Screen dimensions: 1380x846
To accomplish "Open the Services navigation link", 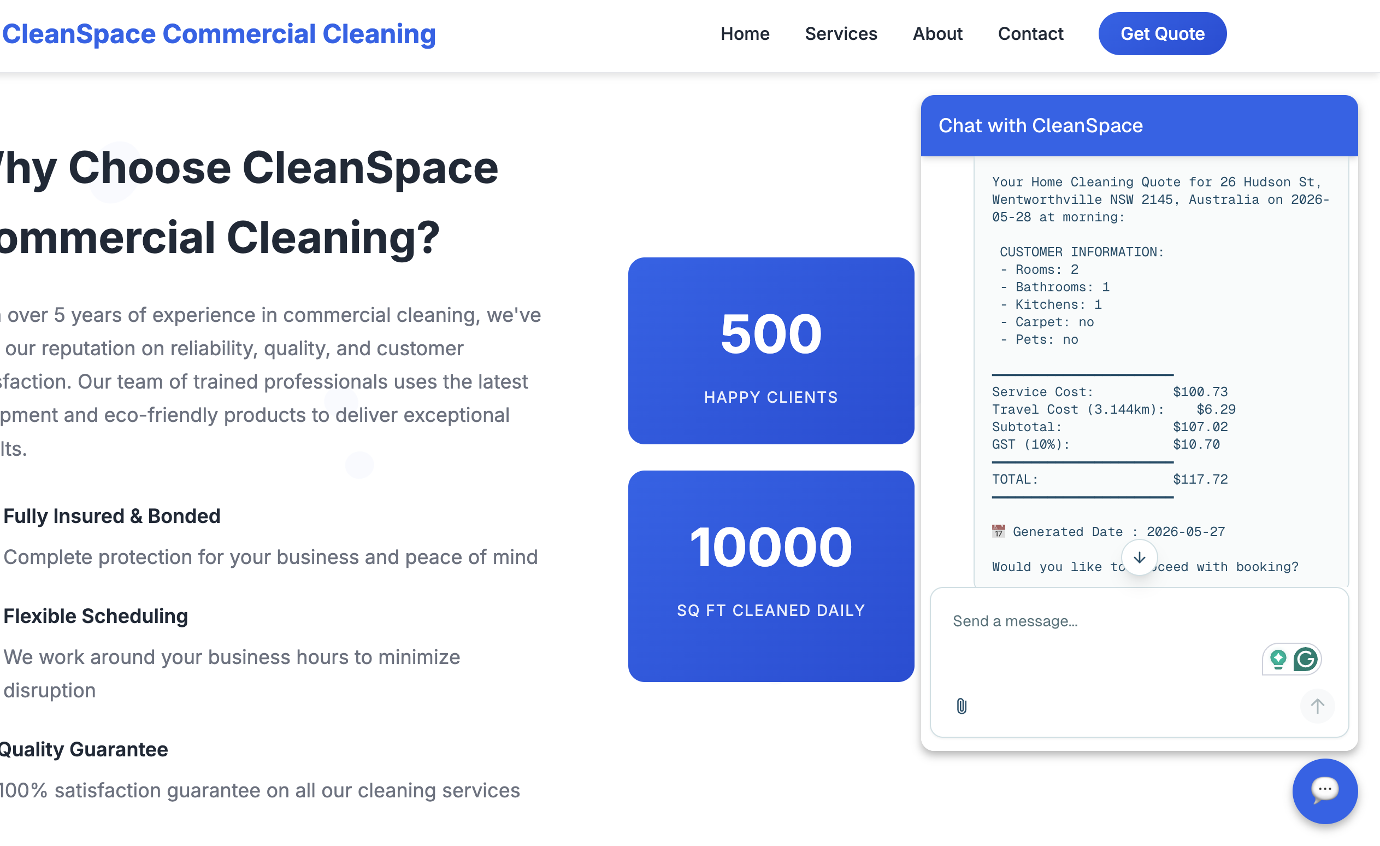I will (x=841, y=34).
